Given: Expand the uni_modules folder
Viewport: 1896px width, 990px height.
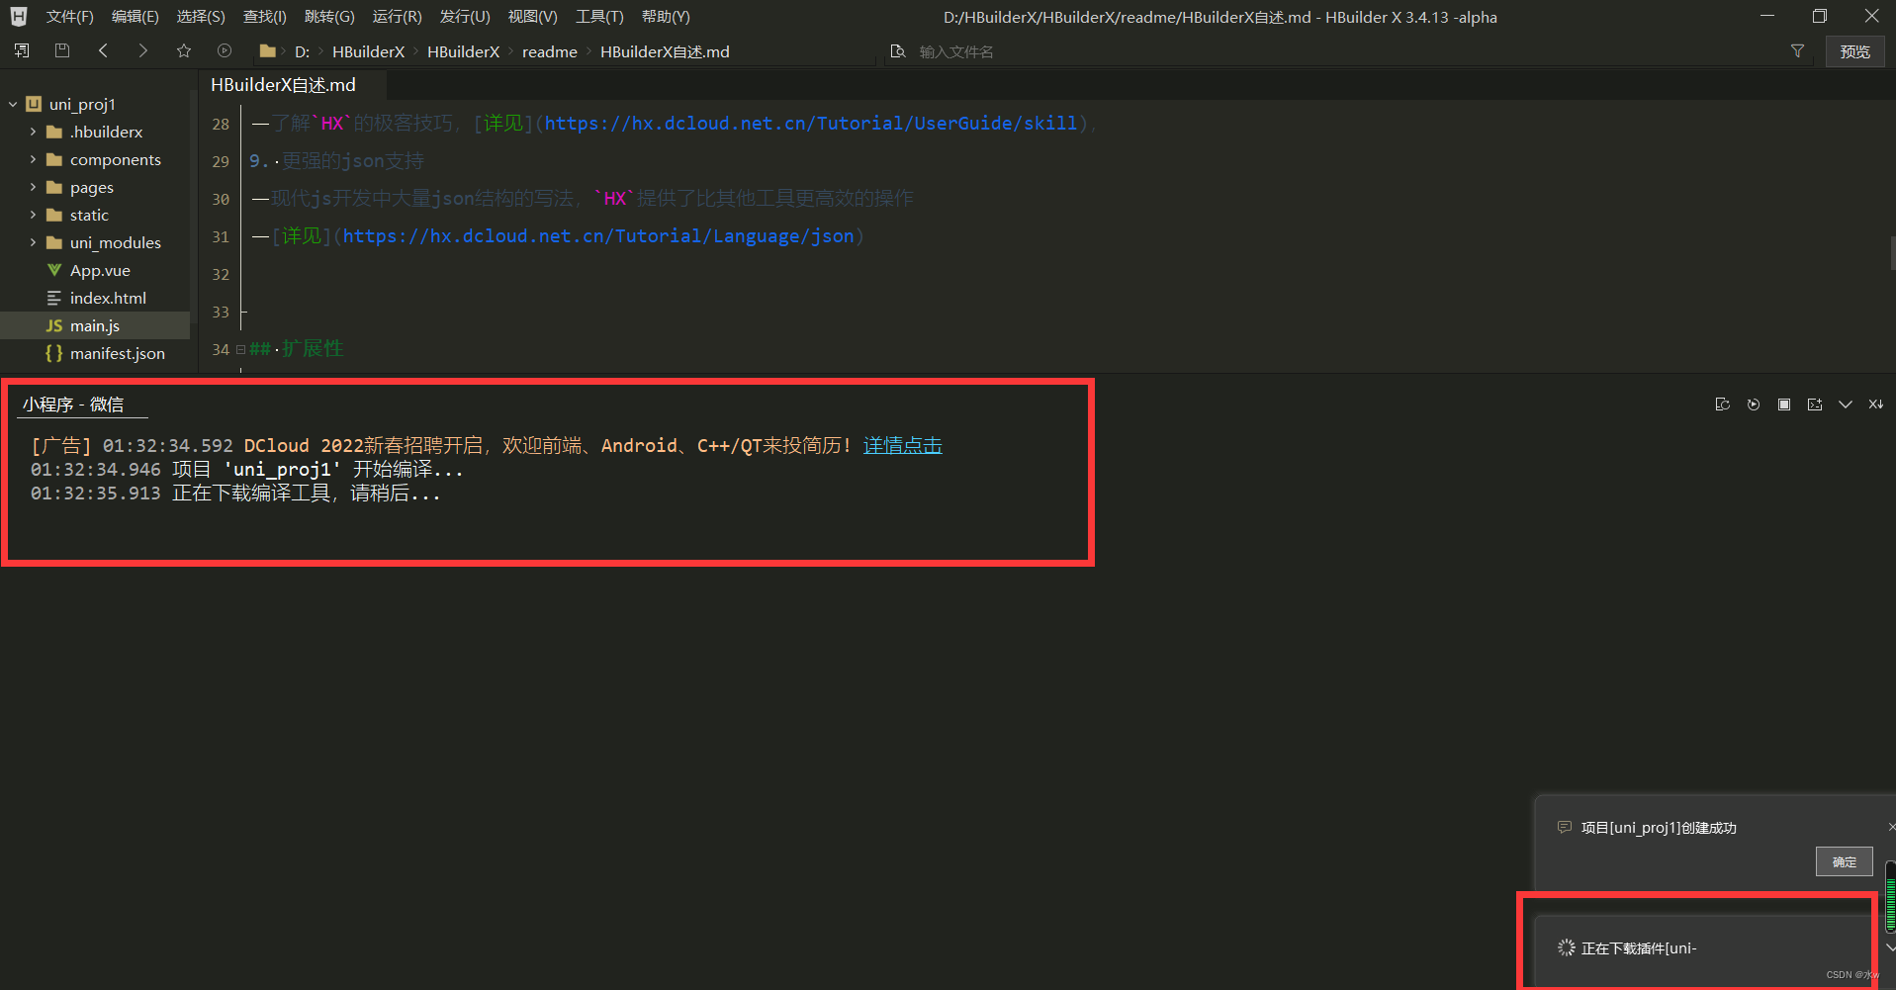Looking at the screenshot, I should click(x=33, y=242).
